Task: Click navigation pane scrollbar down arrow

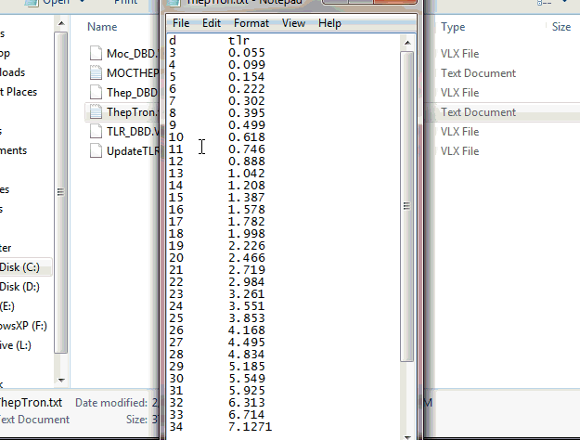Action: (61, 380)
